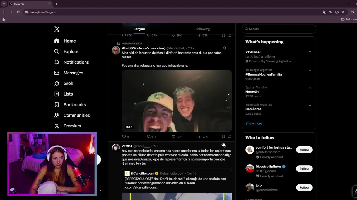Close the Home / X tab
The width and height of the screenshot is (357, 200).
click(49, 4)
